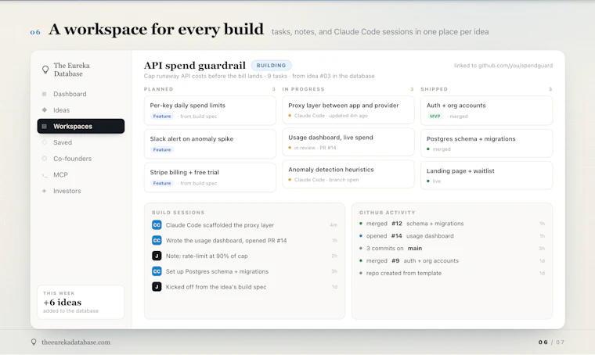This screenshot has height=355, width=595.
Task: Click 'Wrote the usage dashboard, opened PR #14' session
Action: 244,241
